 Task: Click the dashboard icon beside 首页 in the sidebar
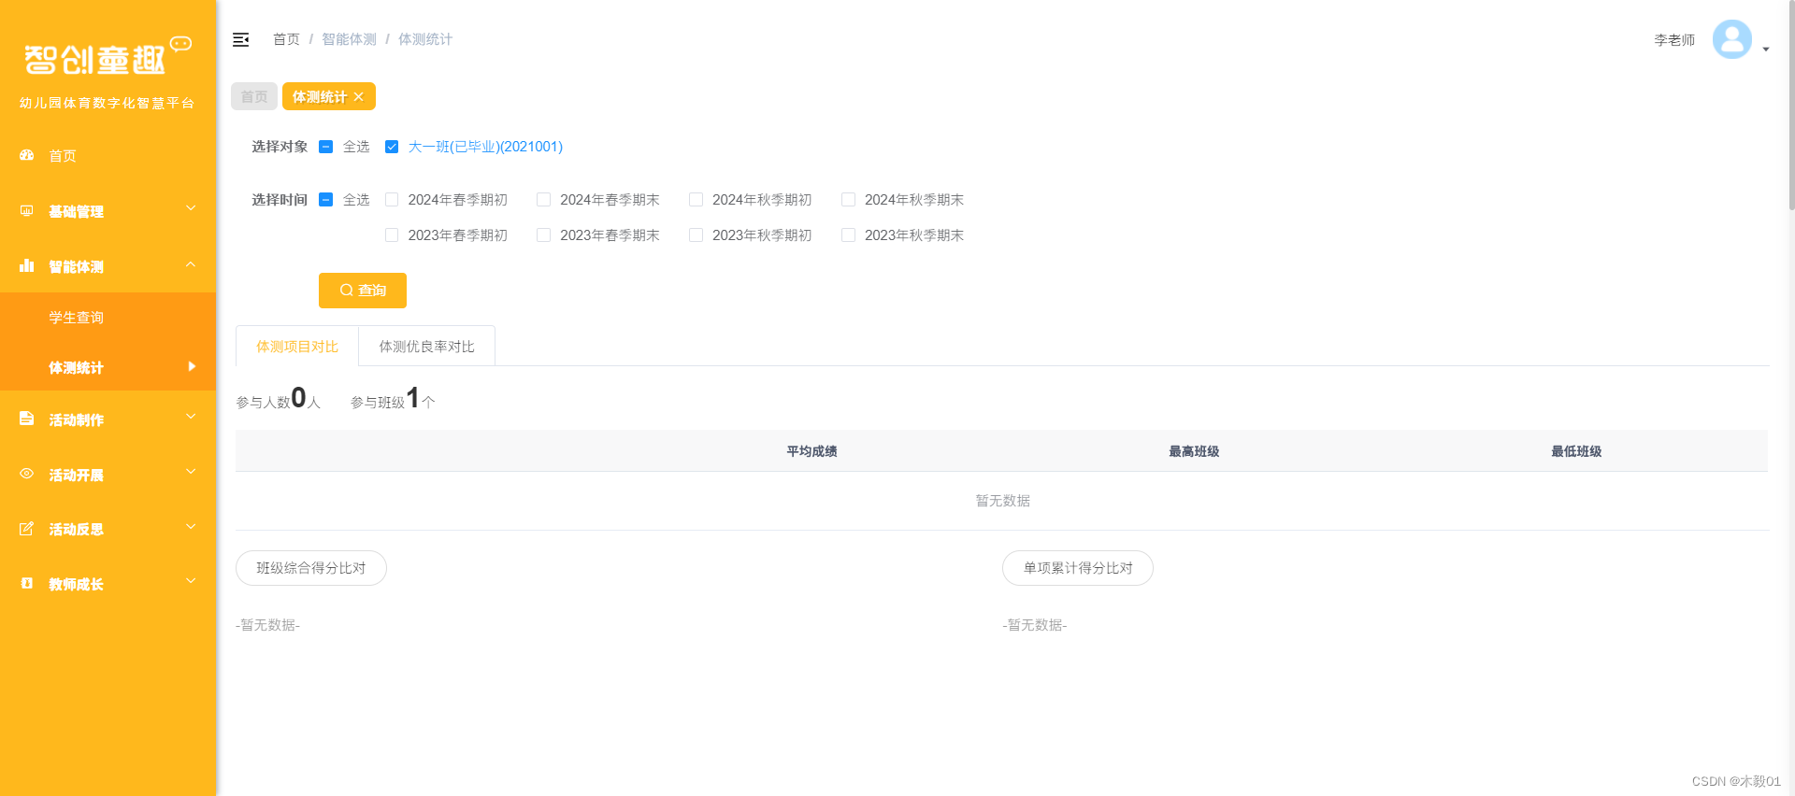coord(27,155)
